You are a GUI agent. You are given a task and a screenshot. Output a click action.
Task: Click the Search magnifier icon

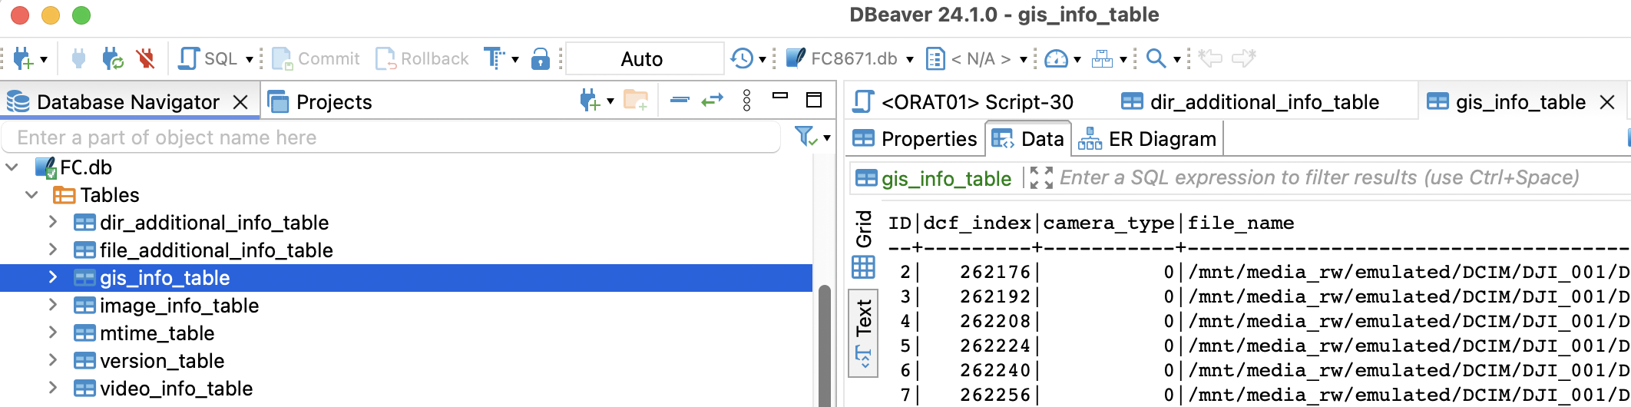pos(1156,58)
